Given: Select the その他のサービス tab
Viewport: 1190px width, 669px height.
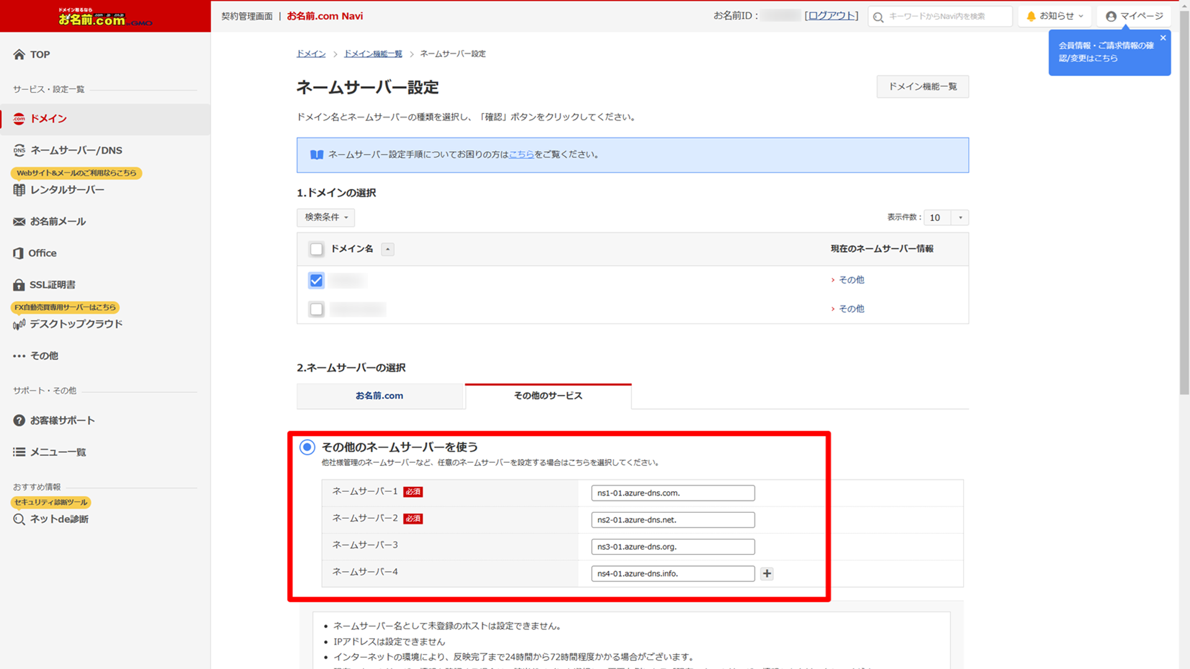Looking at the screenshot, I should (x=548, y=396).
